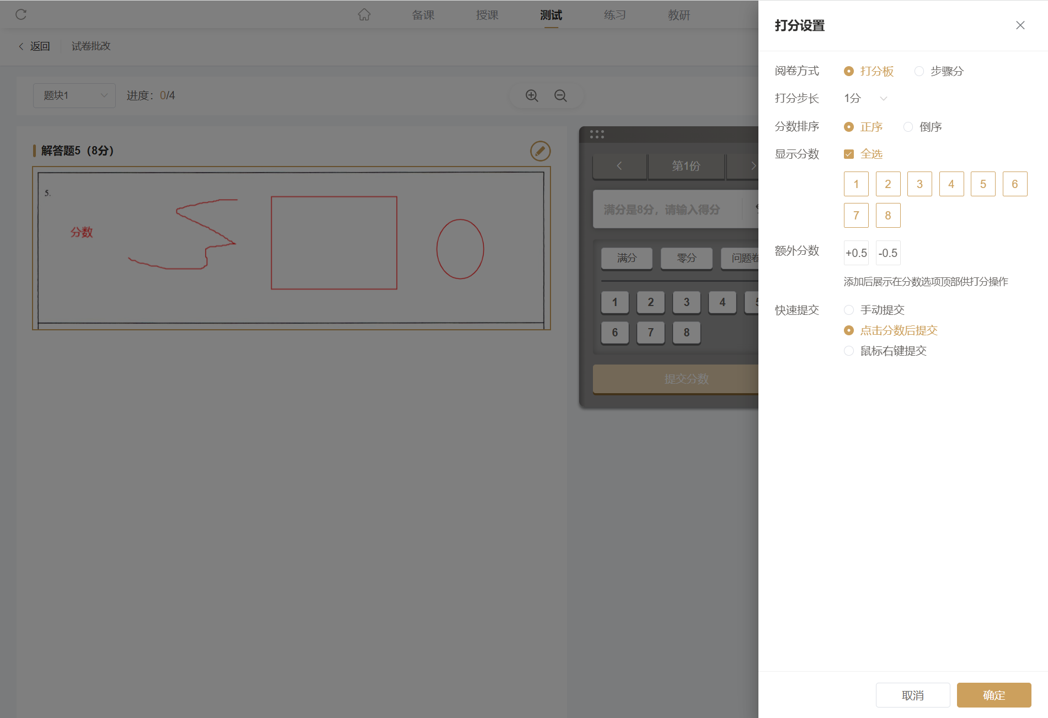Click the 提交分数 button
This screenshot has width=1048, height=718.
pos(676,379)
